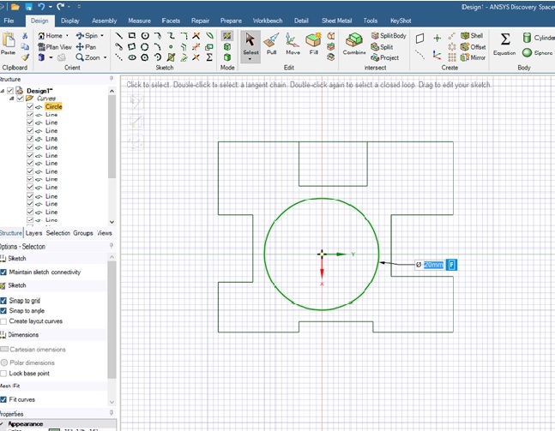Enable Create layout curves option
Screen dimensions: 555x431
3,321
